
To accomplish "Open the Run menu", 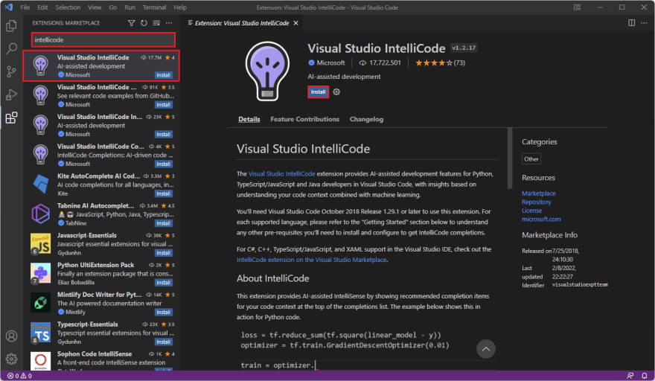I will coord(130,7).
